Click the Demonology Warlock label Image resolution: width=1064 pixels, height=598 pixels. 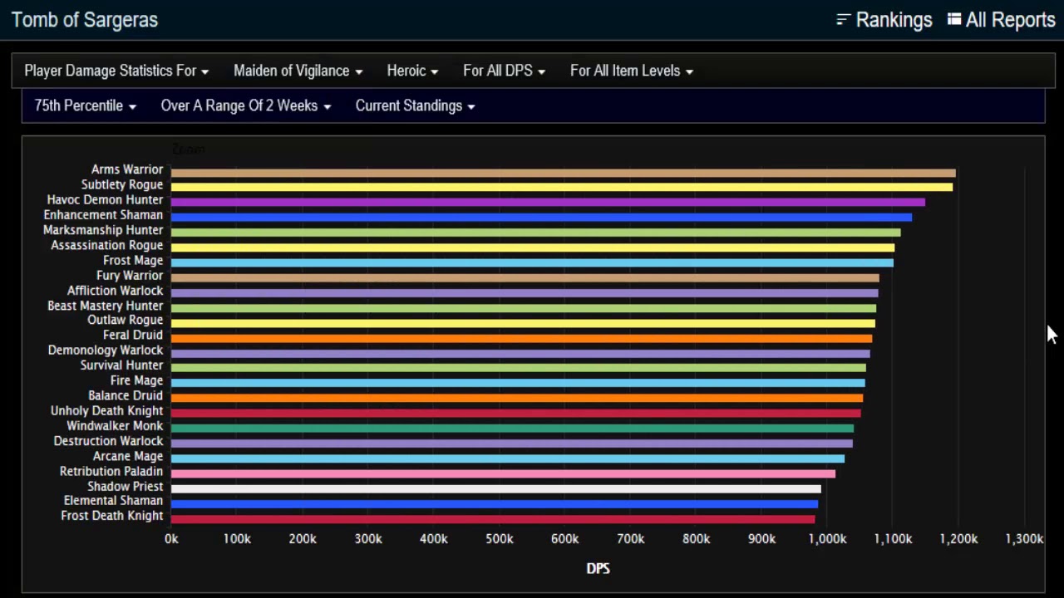click(x=106, y=350)
